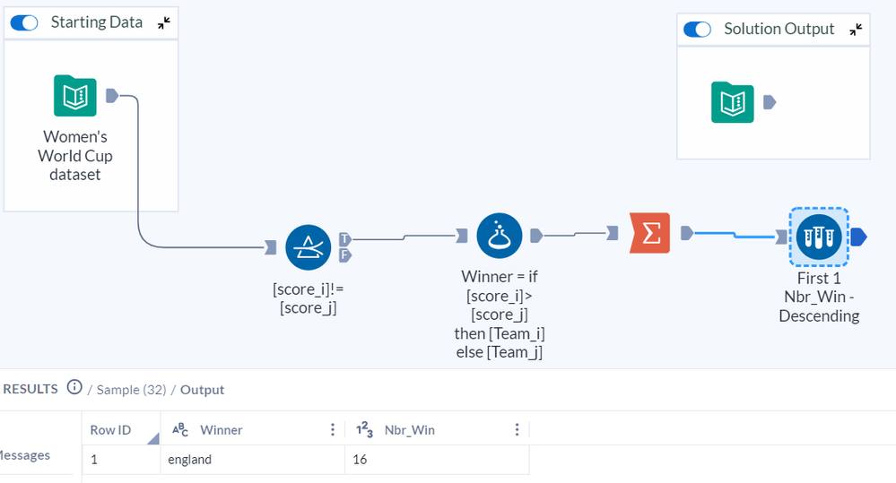Disable the Solution Output container toggle
896x483 pixels.
[697, 29]
